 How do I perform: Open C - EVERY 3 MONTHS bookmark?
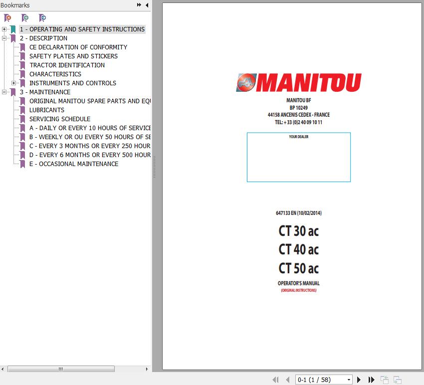[x=90, y=146]
